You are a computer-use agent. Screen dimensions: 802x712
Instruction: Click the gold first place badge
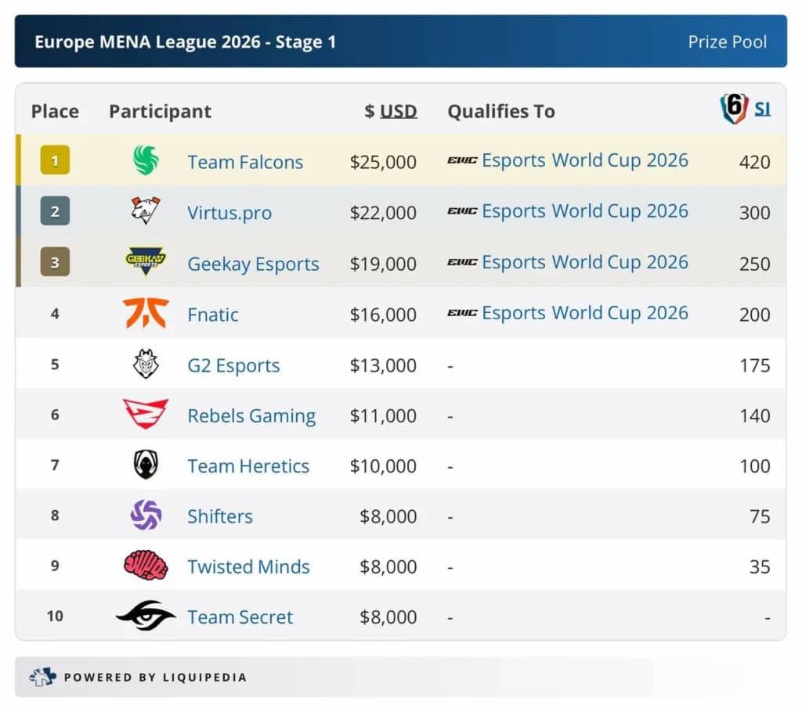pos(56,160)
